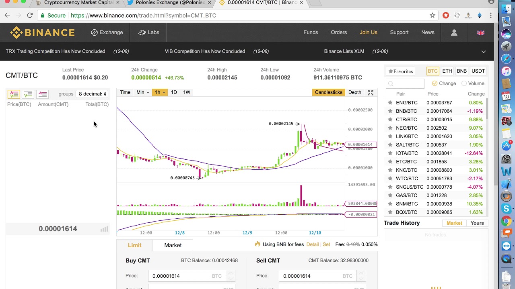This screenshot has height=289, width=515.
Task: Select the ETH market tab
Action: 447,71
